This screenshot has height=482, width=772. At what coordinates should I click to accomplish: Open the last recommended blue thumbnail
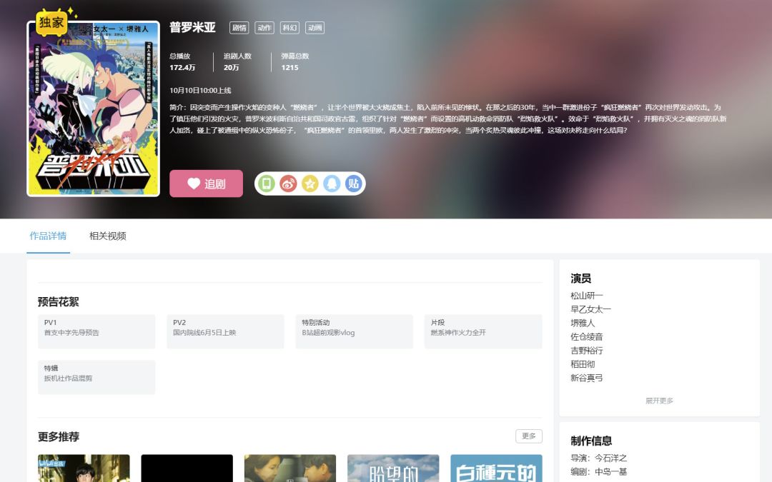pyautogui.click(x=496, y=468)
